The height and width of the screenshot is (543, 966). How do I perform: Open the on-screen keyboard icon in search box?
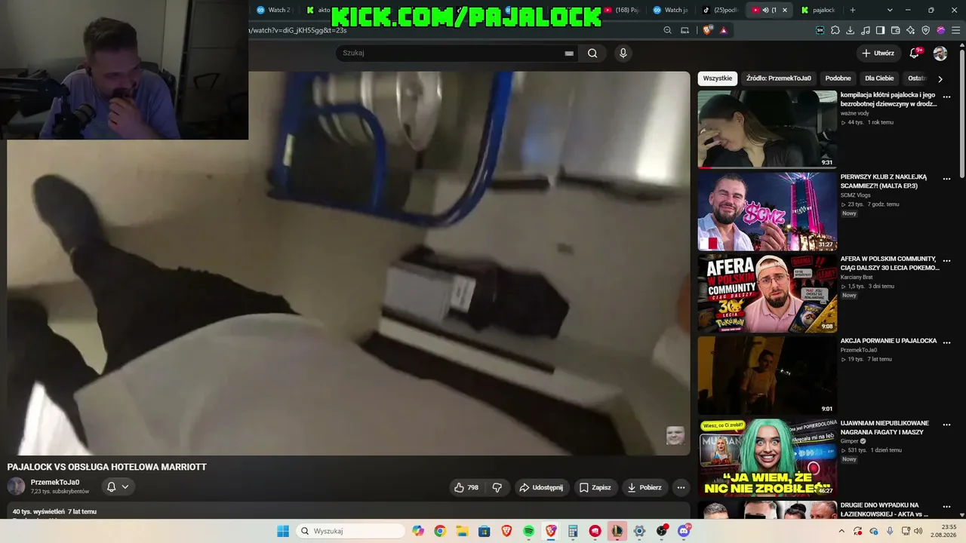(x=569, y=54)
